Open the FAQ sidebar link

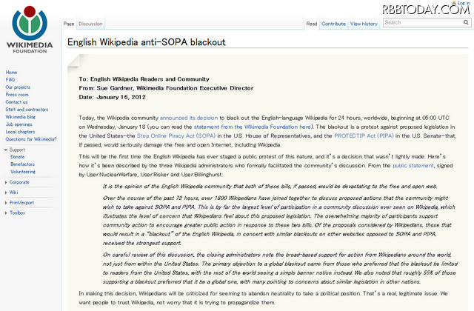(x=10, y=80)
